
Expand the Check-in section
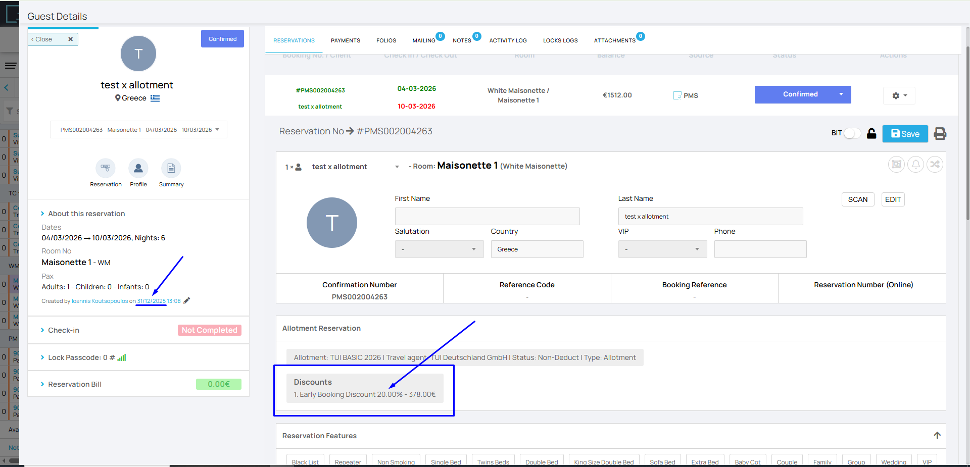[x=63, y=330]
